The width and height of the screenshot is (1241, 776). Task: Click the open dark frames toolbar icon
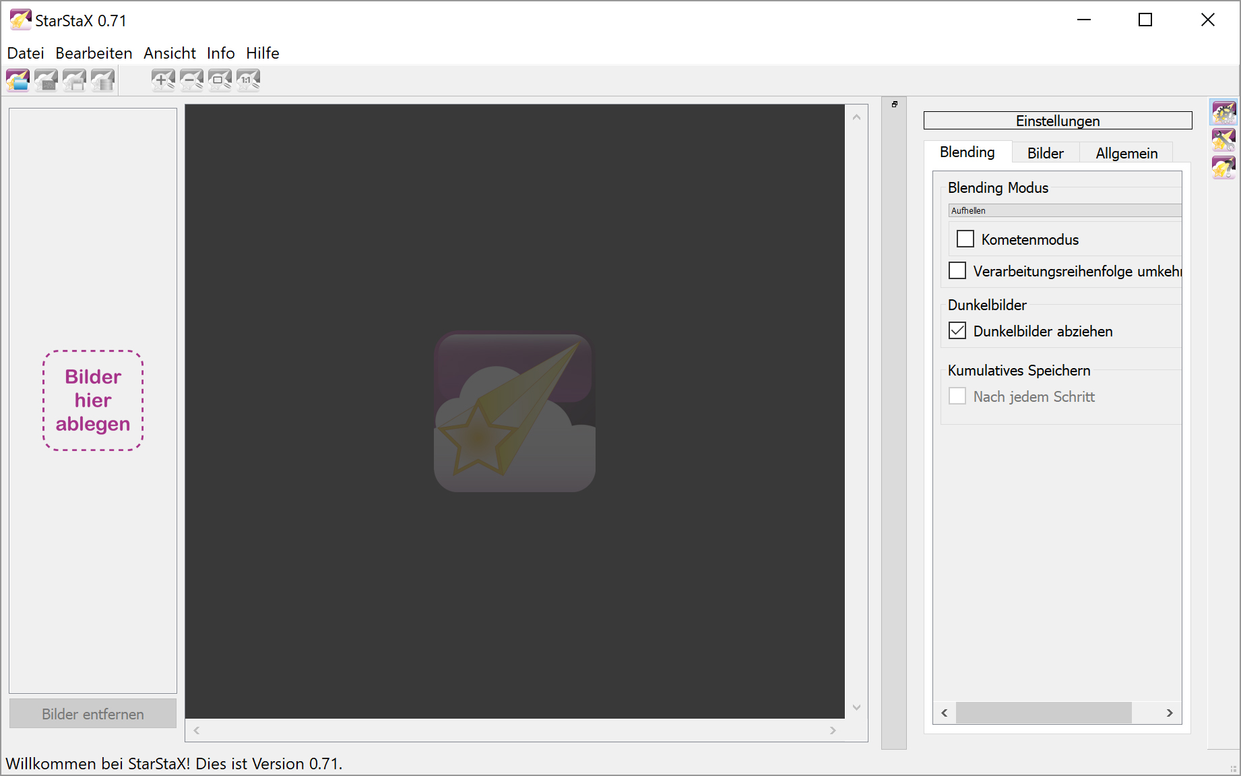click(x=46, y=80)
